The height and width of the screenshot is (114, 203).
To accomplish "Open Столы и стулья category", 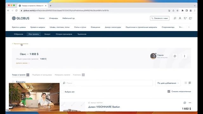I will pyautogui.click(x=80, y=27).
